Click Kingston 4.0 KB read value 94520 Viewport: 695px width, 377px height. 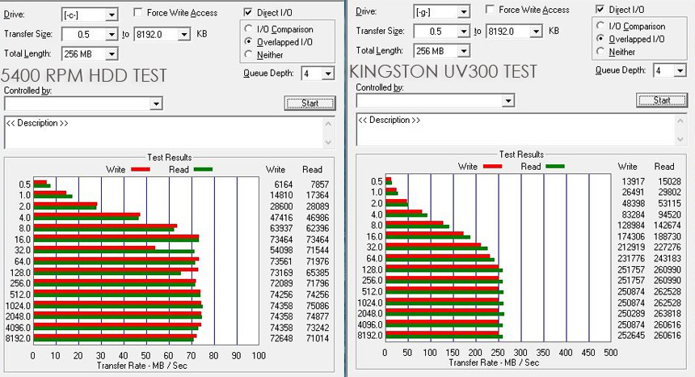[x=670, y=214]
